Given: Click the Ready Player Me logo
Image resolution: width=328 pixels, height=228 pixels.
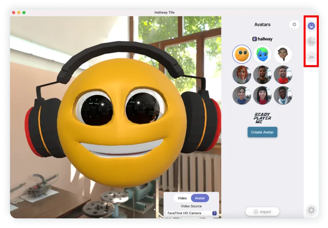Looking at the screenshot, I should (262, 117).
